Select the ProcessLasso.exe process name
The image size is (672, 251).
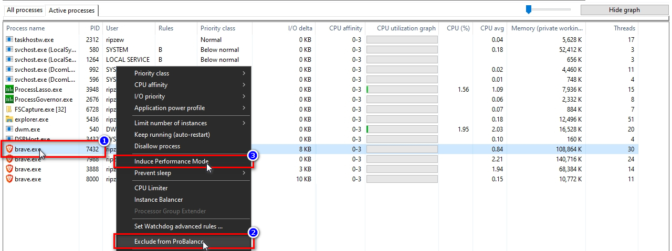[38, 90]
